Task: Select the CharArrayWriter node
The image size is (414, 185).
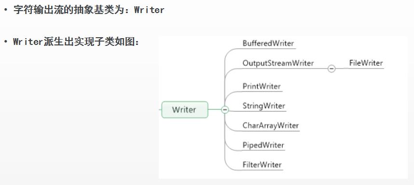Action: (270, 126)
